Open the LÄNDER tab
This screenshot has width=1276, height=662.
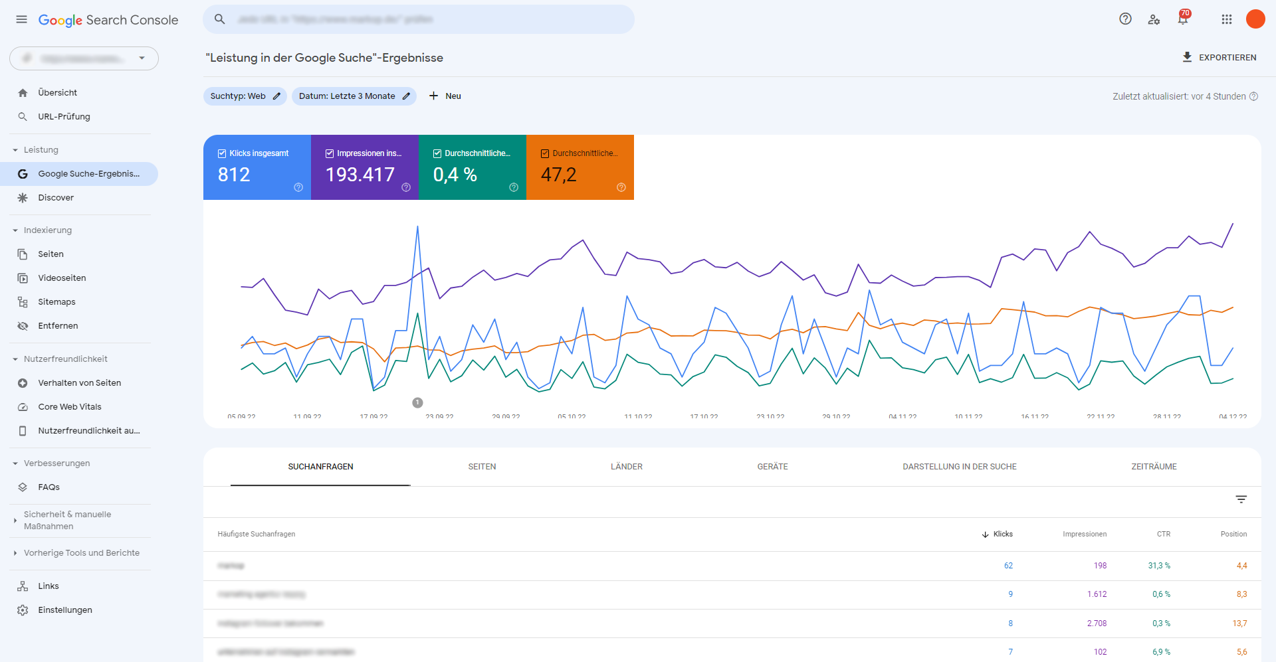[626, 467]
